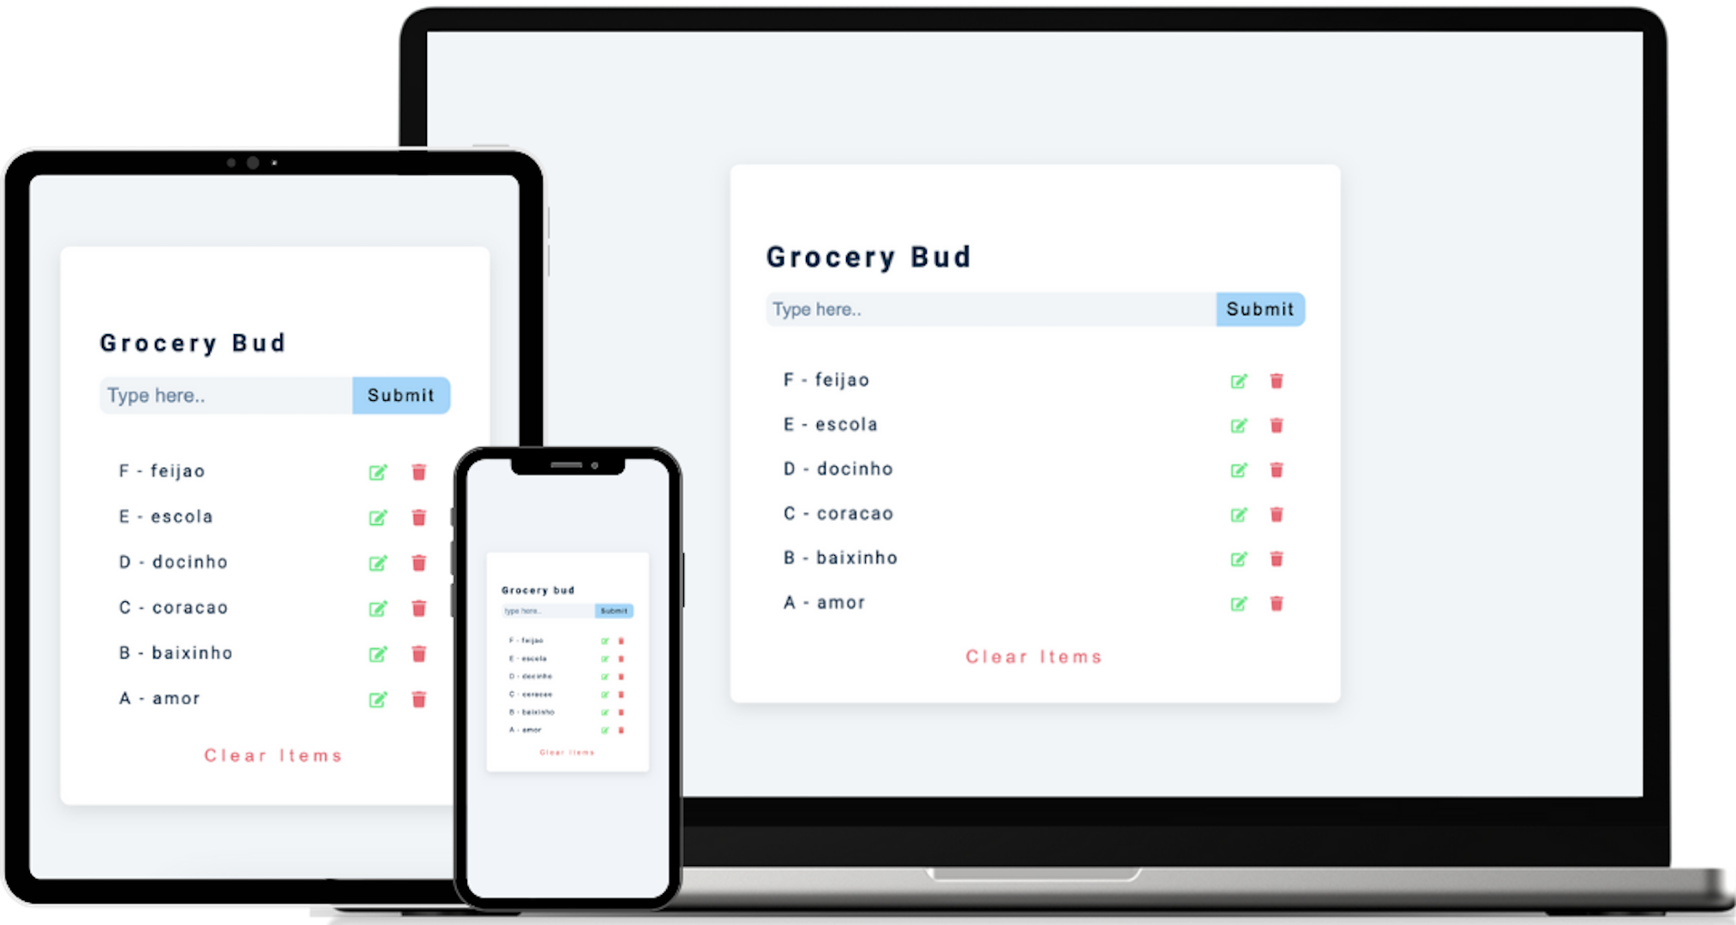
Task: Click the delete icon for D - docinho
Action: pos(1276,468)
